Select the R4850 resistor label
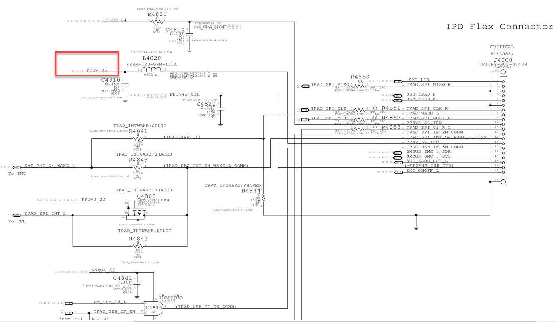This screenshot has height=322, width=558. [x=360, y=77]
